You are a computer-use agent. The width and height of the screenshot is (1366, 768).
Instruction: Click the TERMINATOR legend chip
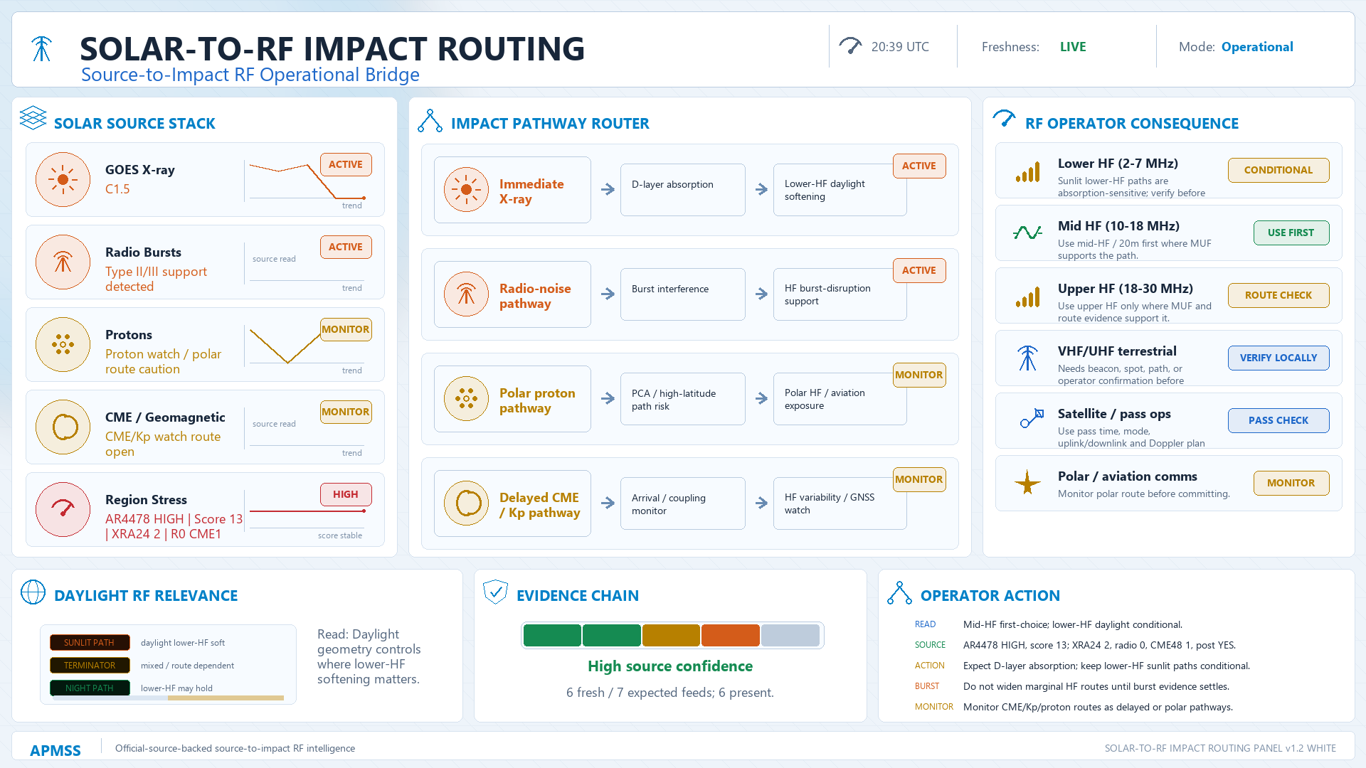90,665
